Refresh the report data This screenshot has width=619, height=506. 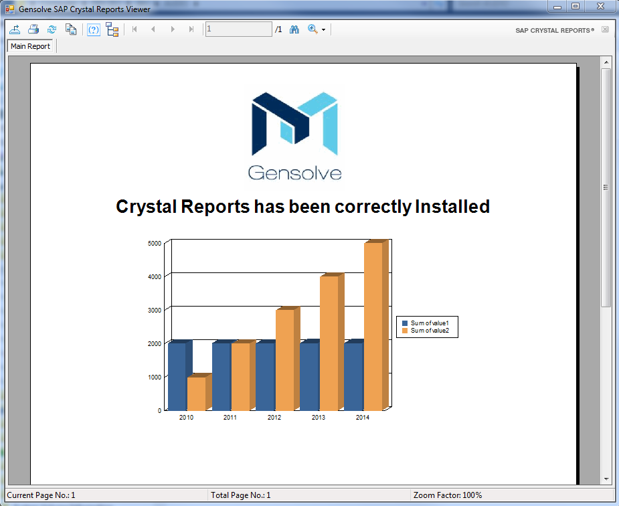tap(52, 29)
